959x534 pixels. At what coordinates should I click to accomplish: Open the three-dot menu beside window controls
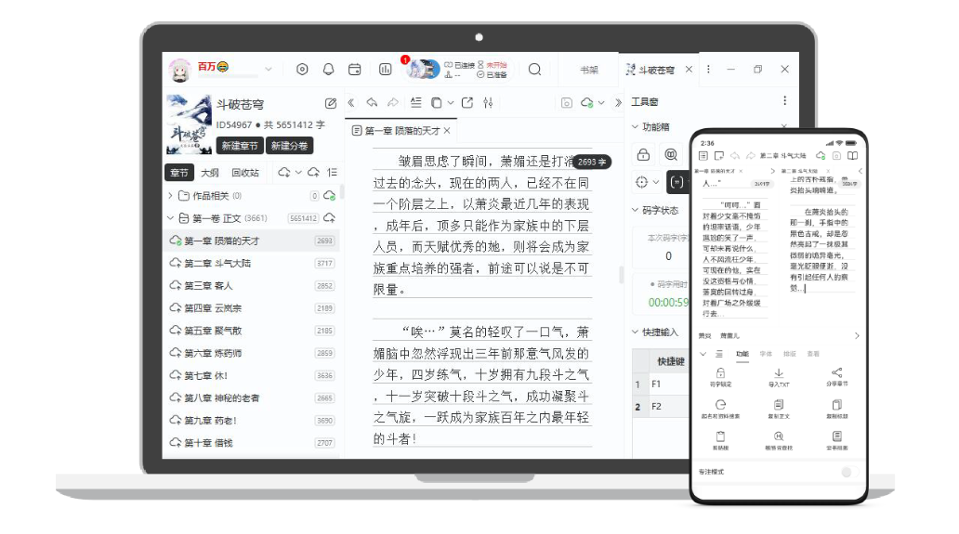click(x=708, y=70)
